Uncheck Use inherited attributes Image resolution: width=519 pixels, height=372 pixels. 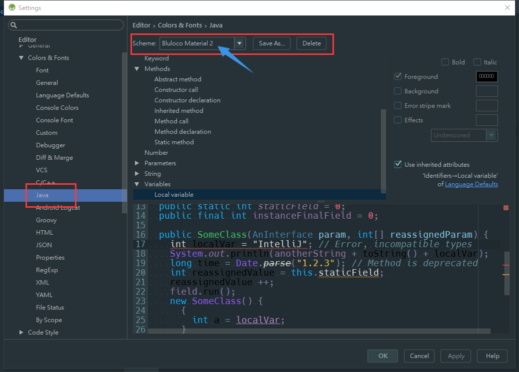pos(398,164)
